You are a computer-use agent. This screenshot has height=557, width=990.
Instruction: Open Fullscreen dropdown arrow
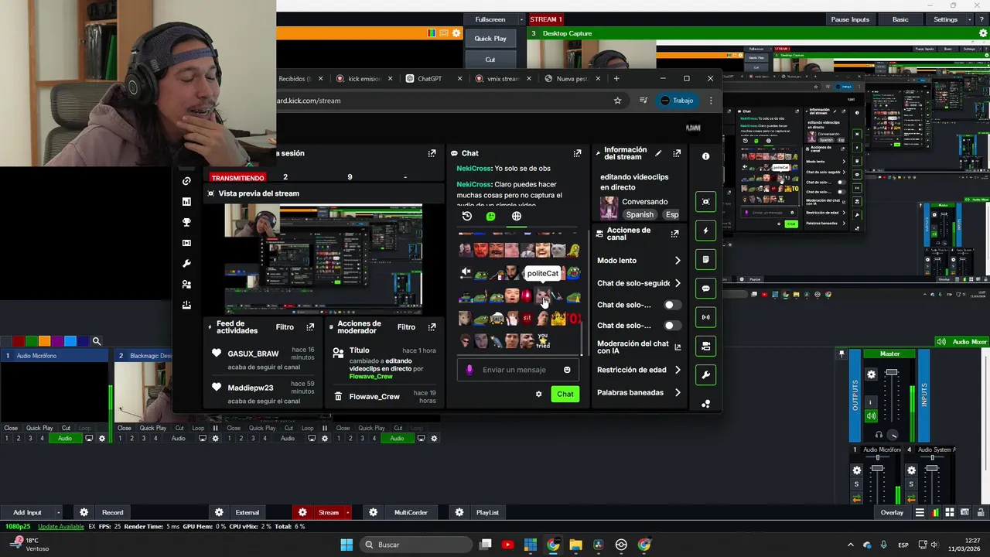521,19
